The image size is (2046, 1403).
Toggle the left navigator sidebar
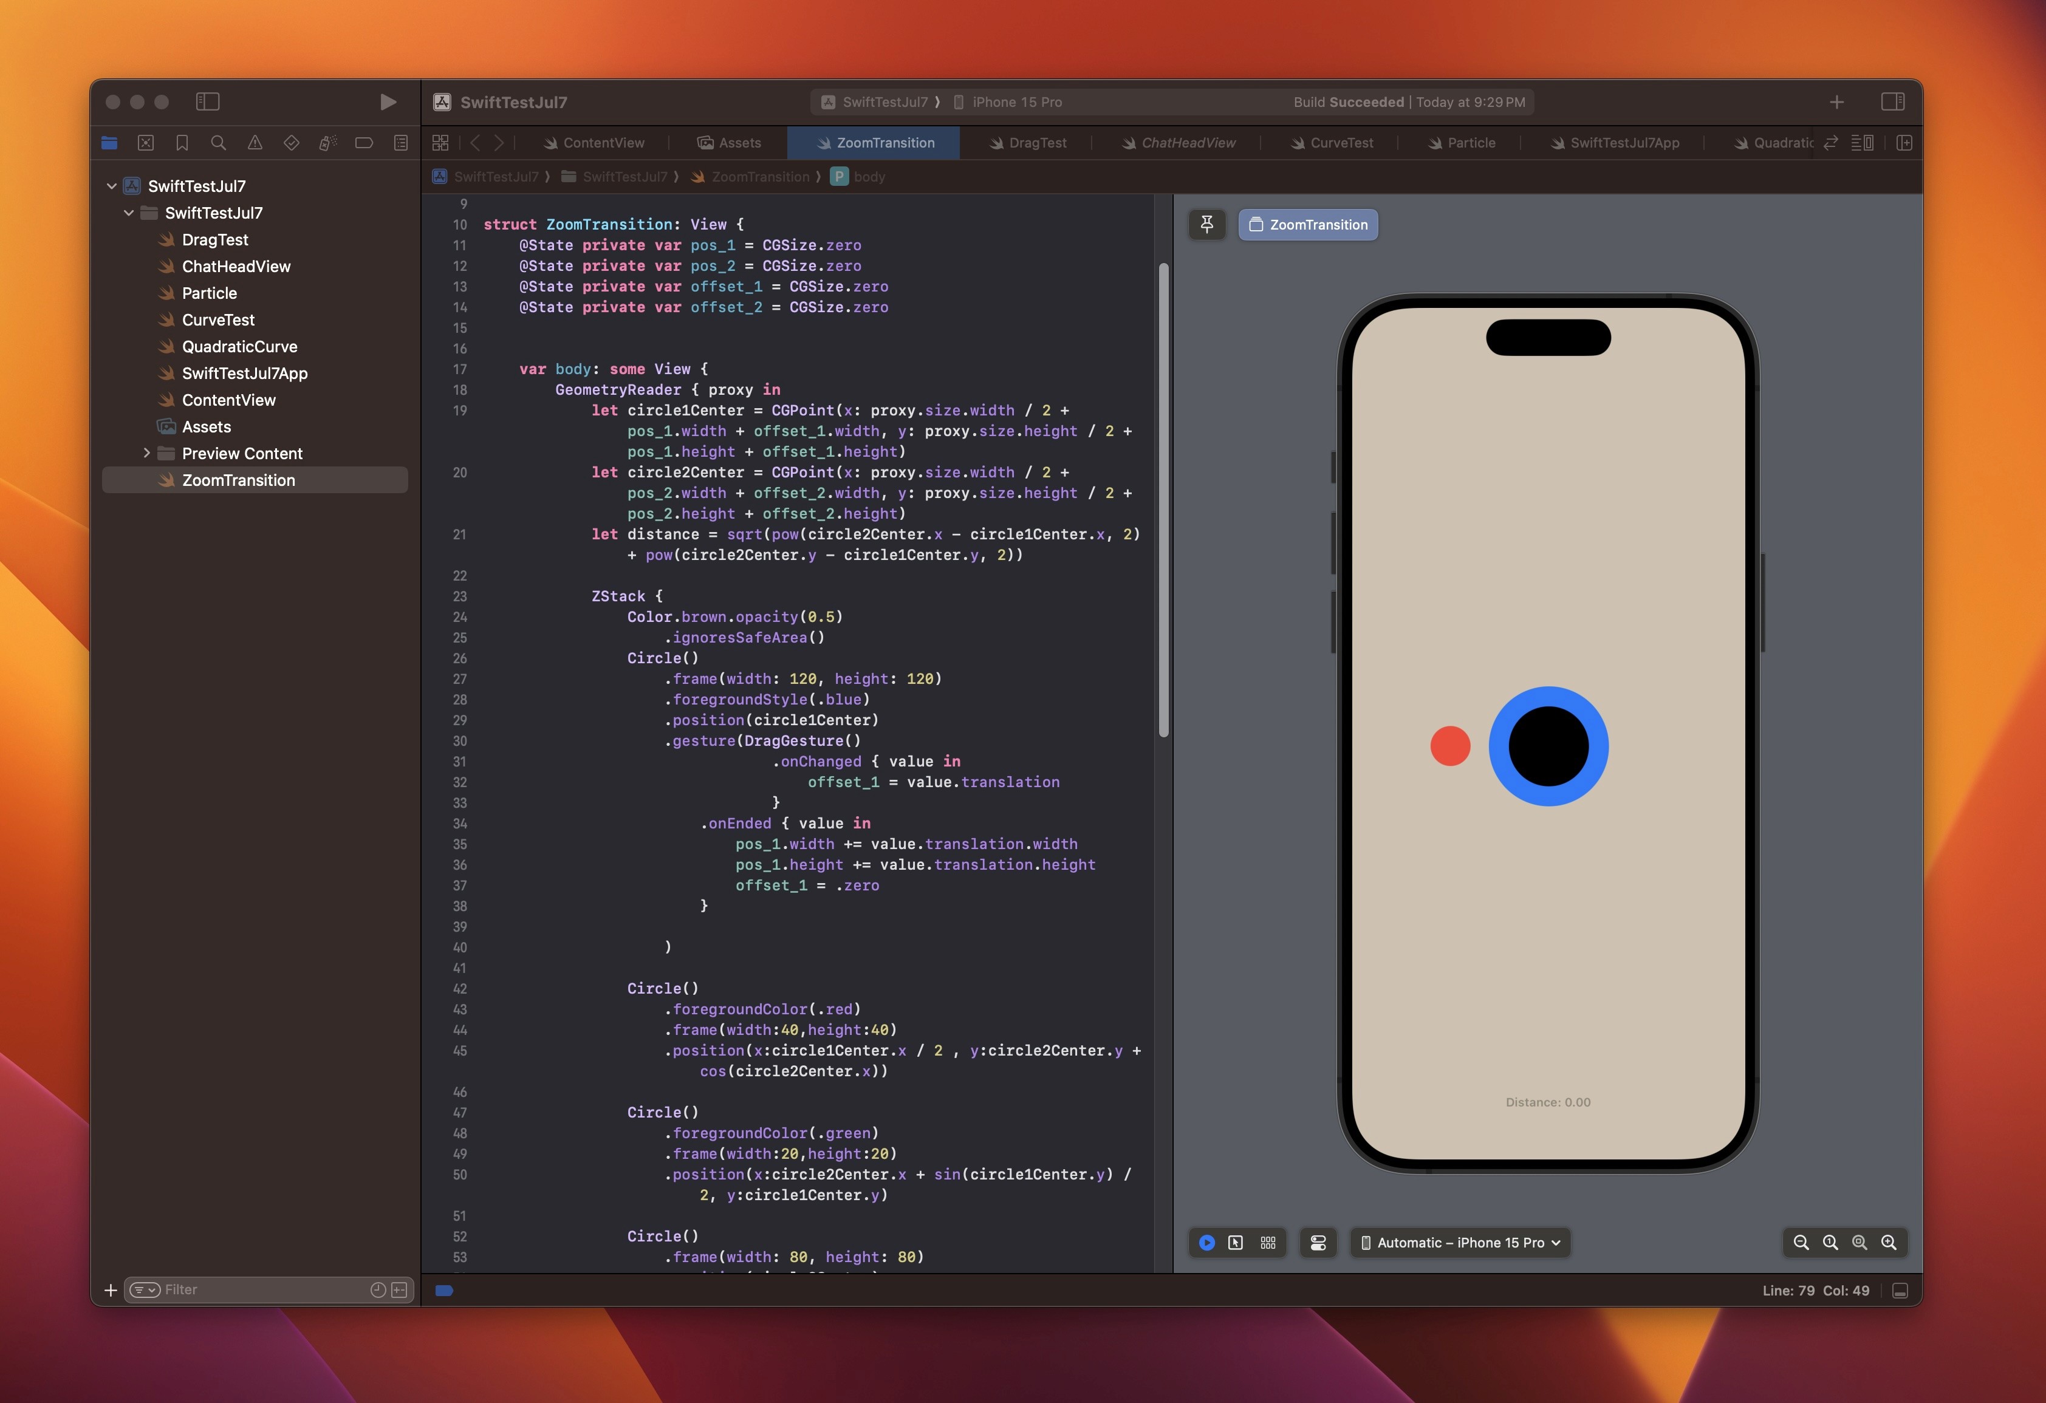(x=208, y=102)
